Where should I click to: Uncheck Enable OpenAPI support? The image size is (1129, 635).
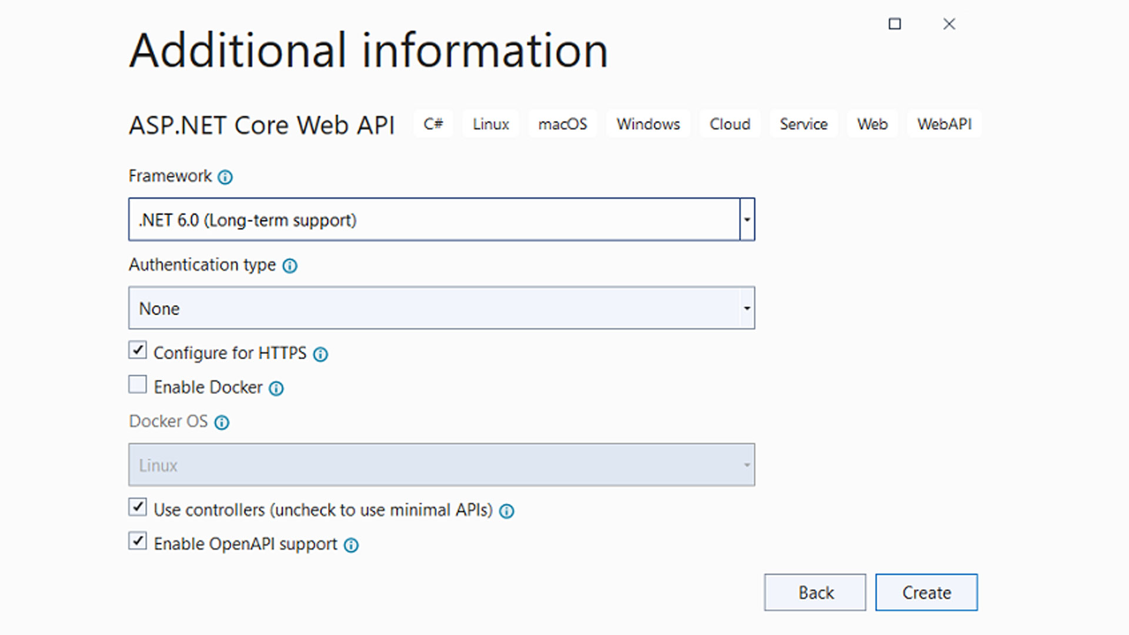tap(137, 541)
